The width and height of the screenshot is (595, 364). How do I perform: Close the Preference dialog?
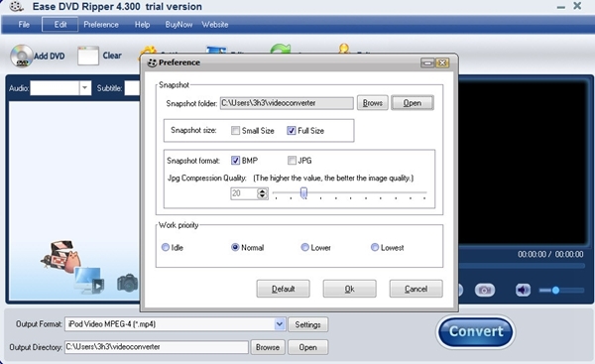coord(442,63)
